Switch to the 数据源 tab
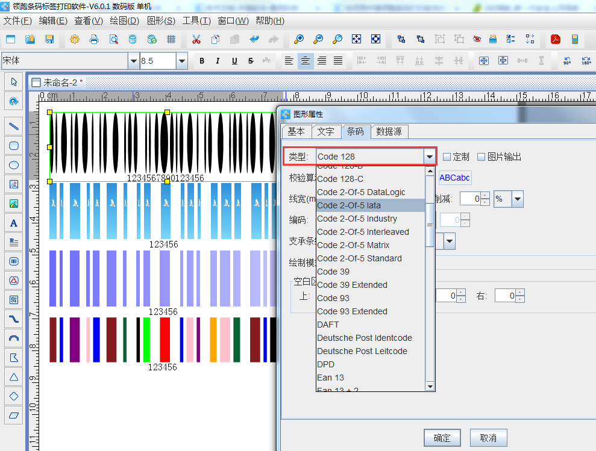The width and height of the screenshot is (596, 451). coord(389,132)
